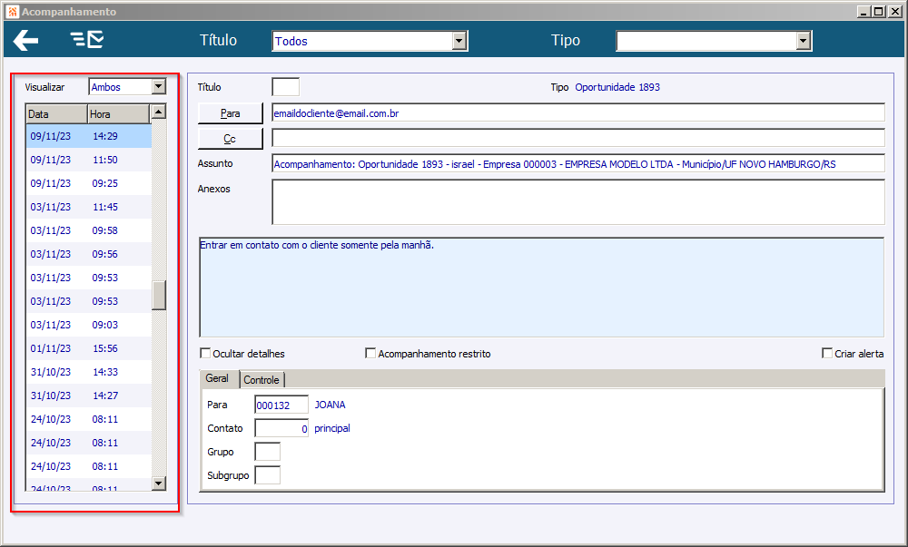908x547 pixels.
Task: Click the message body text area
Action: 541,288
